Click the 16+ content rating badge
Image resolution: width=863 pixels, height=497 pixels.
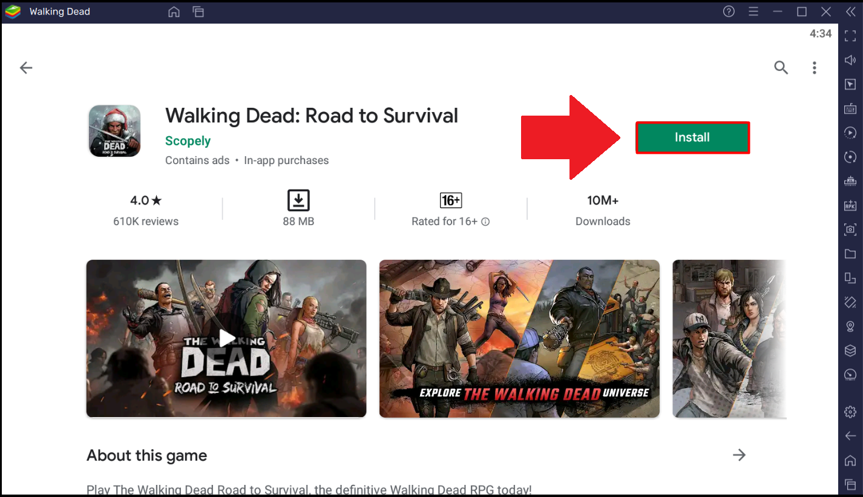451,200
